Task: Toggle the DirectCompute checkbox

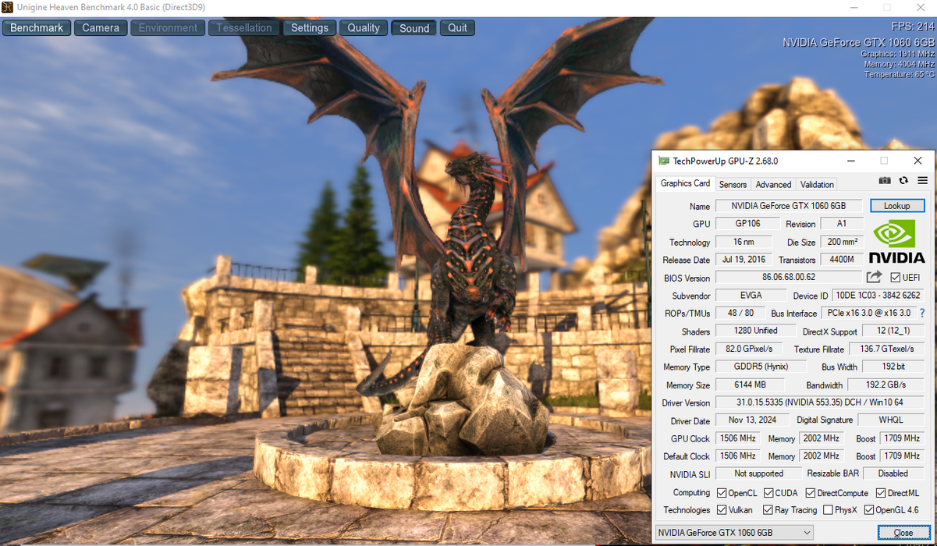Action: (811, 493)
